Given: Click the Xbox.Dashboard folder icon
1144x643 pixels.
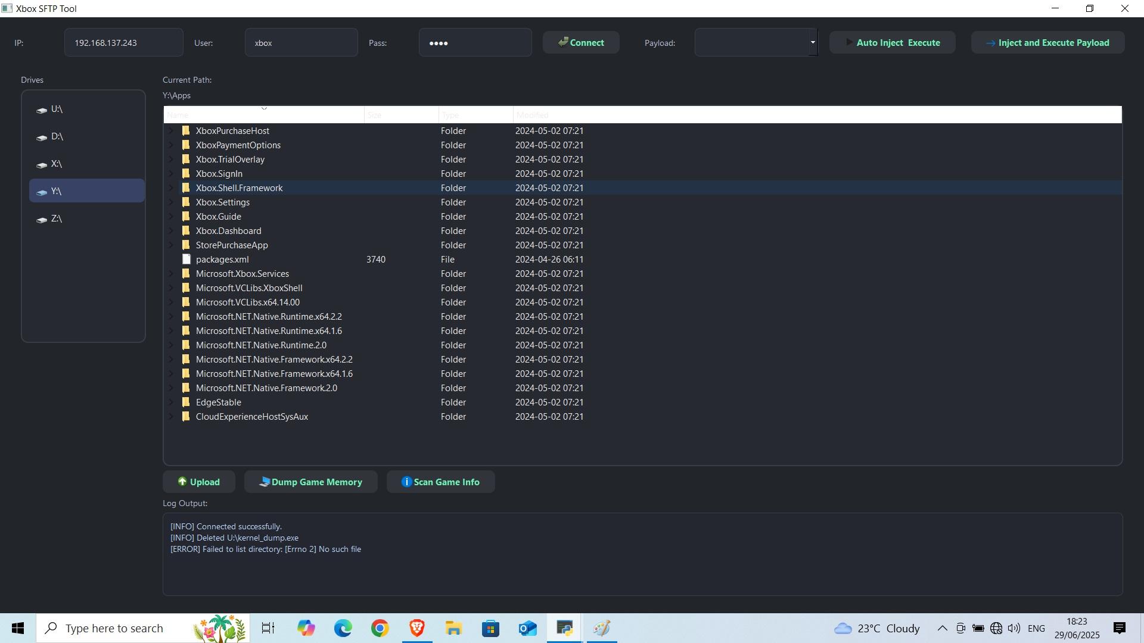Looking at the screenshot, I should [x=186, y=231].
